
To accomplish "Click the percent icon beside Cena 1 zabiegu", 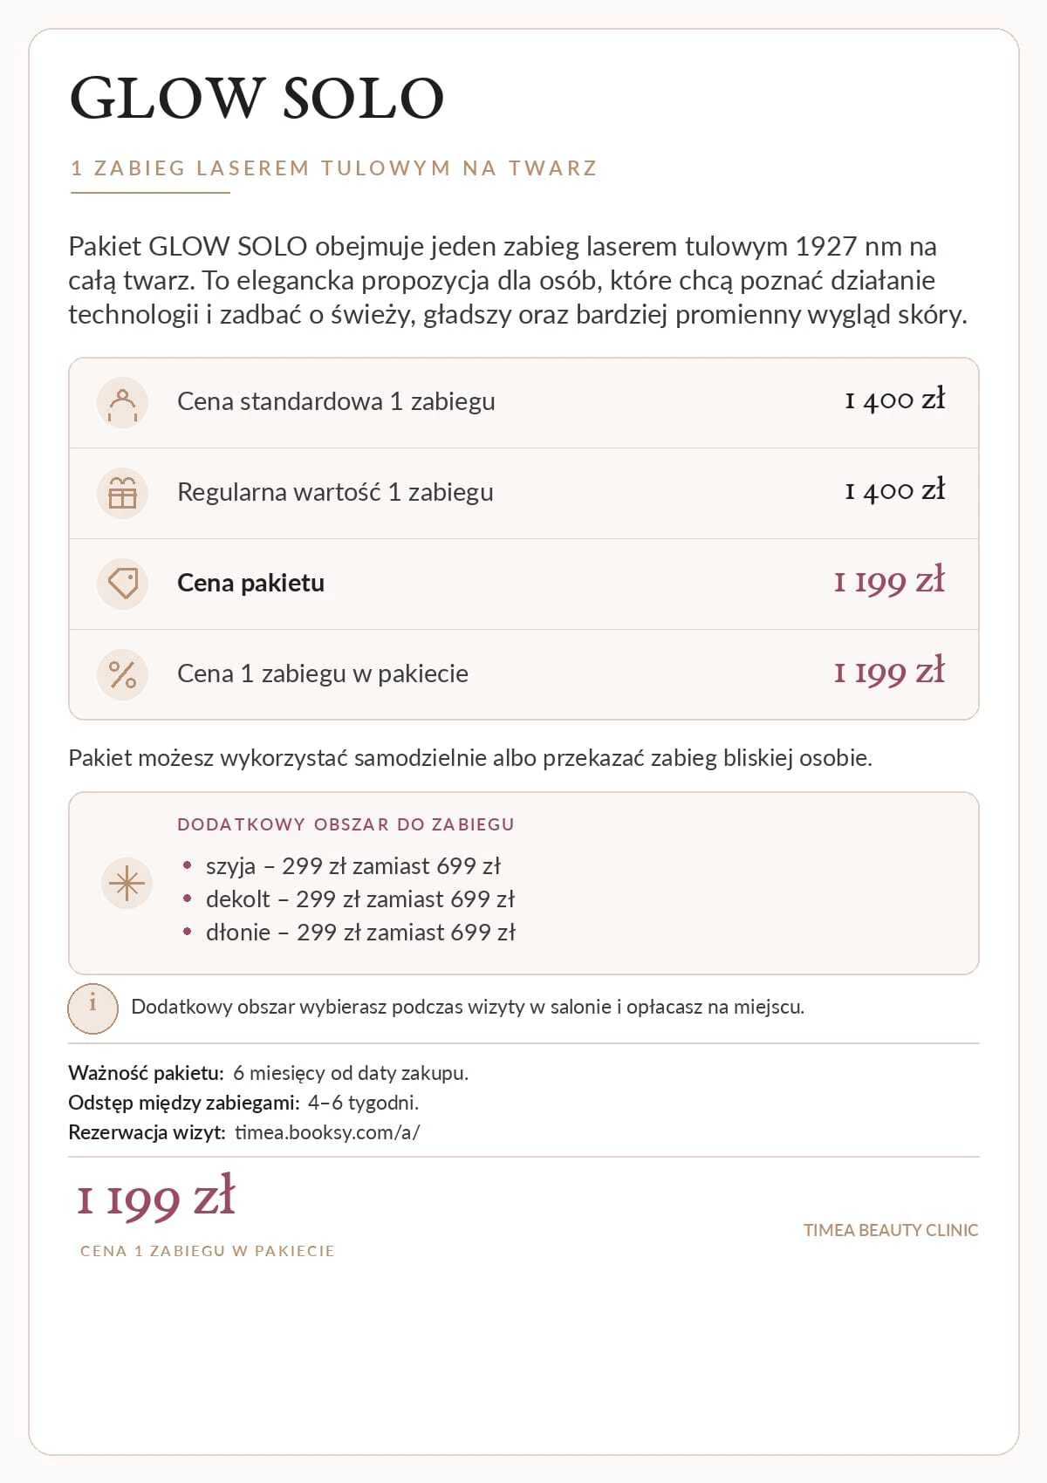I will [x=122, y=674].
